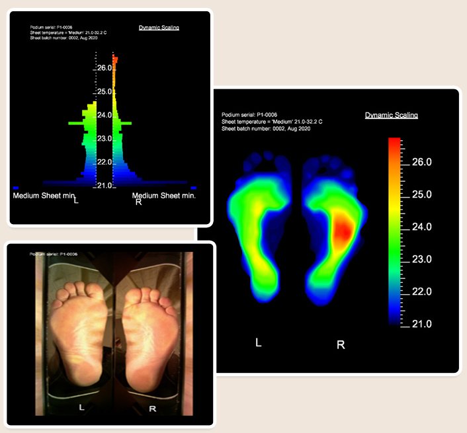Screen dimensions: 467x433
Task: Click the R label below the heatmap
Action: pos(341,344)
